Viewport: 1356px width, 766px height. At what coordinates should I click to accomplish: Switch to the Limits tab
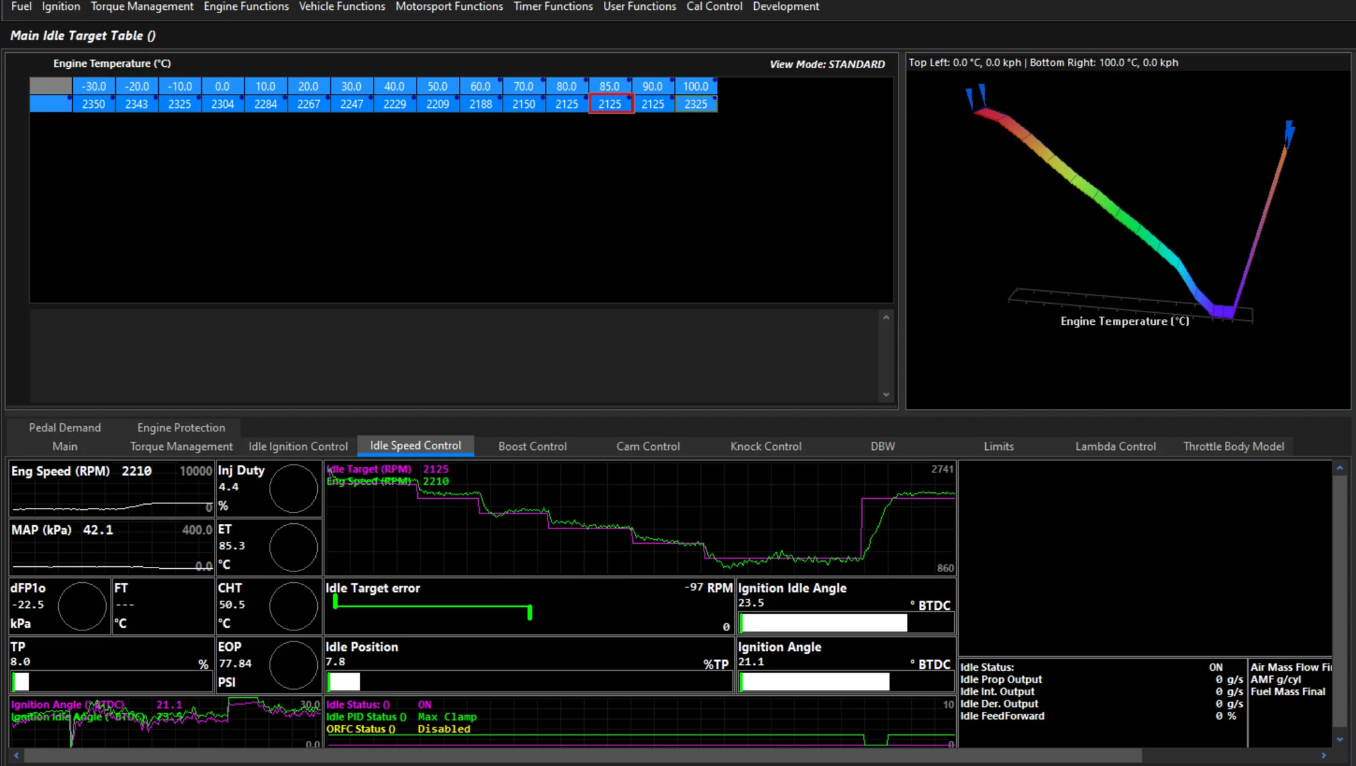[x=998, y=447]
